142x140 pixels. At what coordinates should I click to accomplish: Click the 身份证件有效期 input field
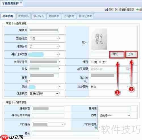click(x=48, y=116)
